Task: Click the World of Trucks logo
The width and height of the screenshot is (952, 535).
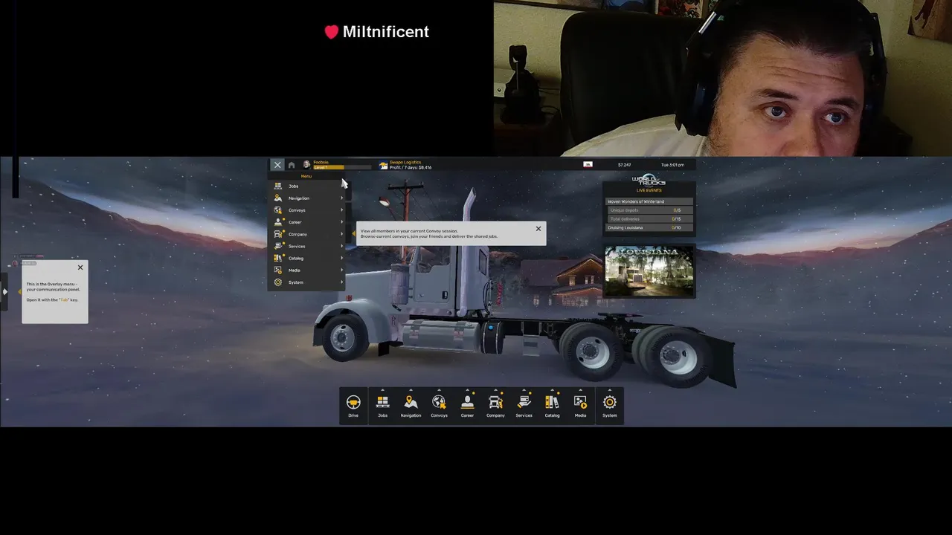Action: 649,180
